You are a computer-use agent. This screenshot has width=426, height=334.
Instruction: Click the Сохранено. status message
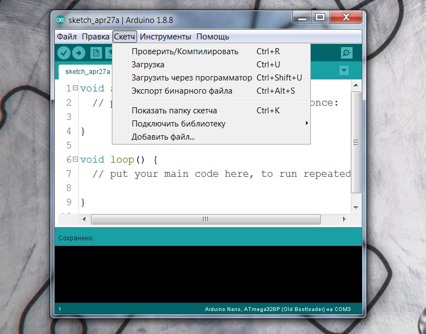76,238
